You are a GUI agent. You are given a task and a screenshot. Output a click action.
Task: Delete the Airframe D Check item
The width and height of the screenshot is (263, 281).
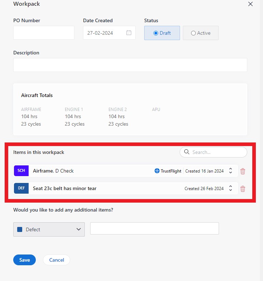(243, 171)
